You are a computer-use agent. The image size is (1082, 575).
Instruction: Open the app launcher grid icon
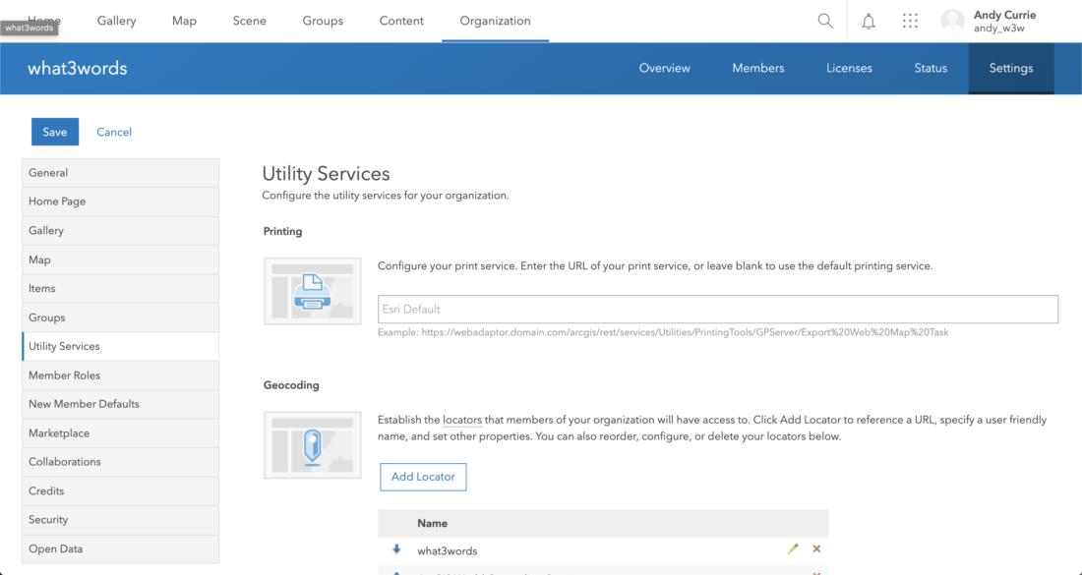point(910,21)
